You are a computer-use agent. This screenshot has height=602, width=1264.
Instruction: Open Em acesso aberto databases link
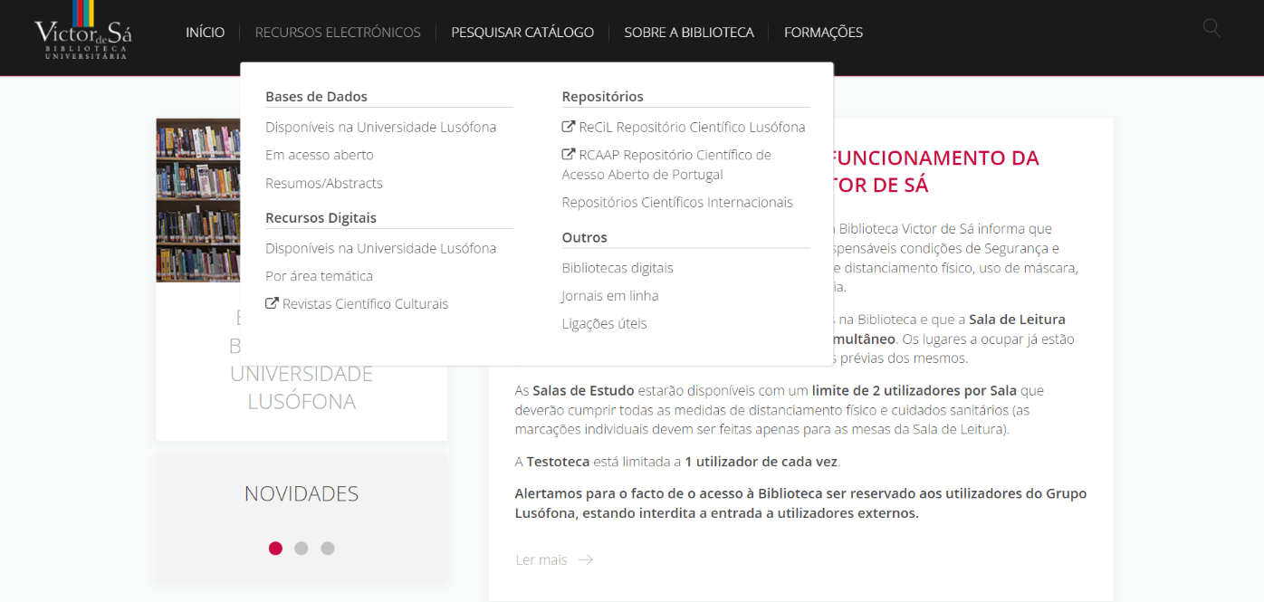319,155
